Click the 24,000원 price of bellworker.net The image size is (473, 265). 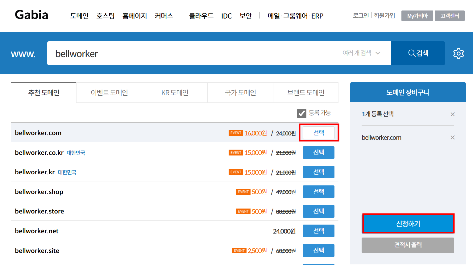[284, 231]
